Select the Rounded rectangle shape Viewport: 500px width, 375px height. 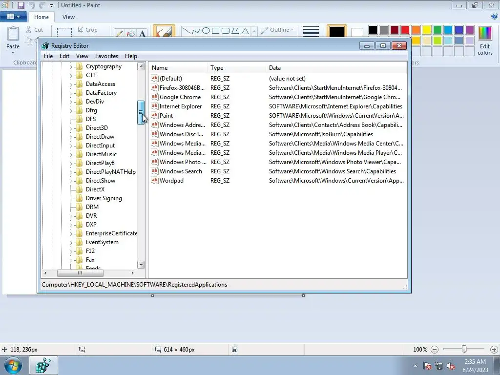click(226, 31)
